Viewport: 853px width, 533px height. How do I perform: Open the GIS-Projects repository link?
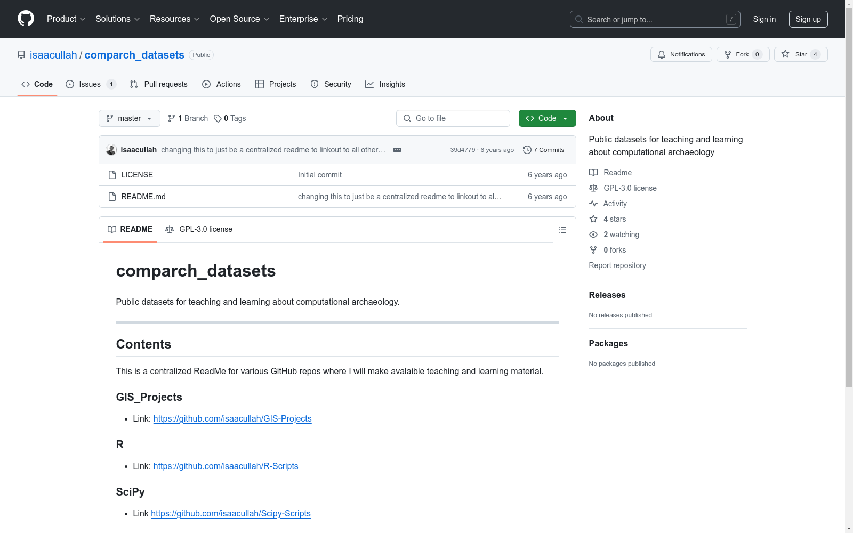[232, 418]
